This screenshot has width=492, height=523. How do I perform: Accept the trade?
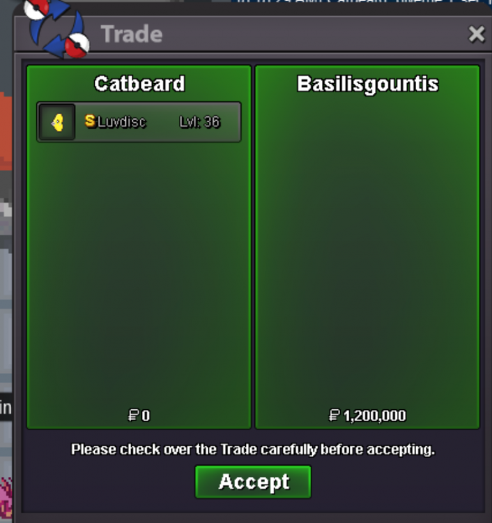coord(253,482)
